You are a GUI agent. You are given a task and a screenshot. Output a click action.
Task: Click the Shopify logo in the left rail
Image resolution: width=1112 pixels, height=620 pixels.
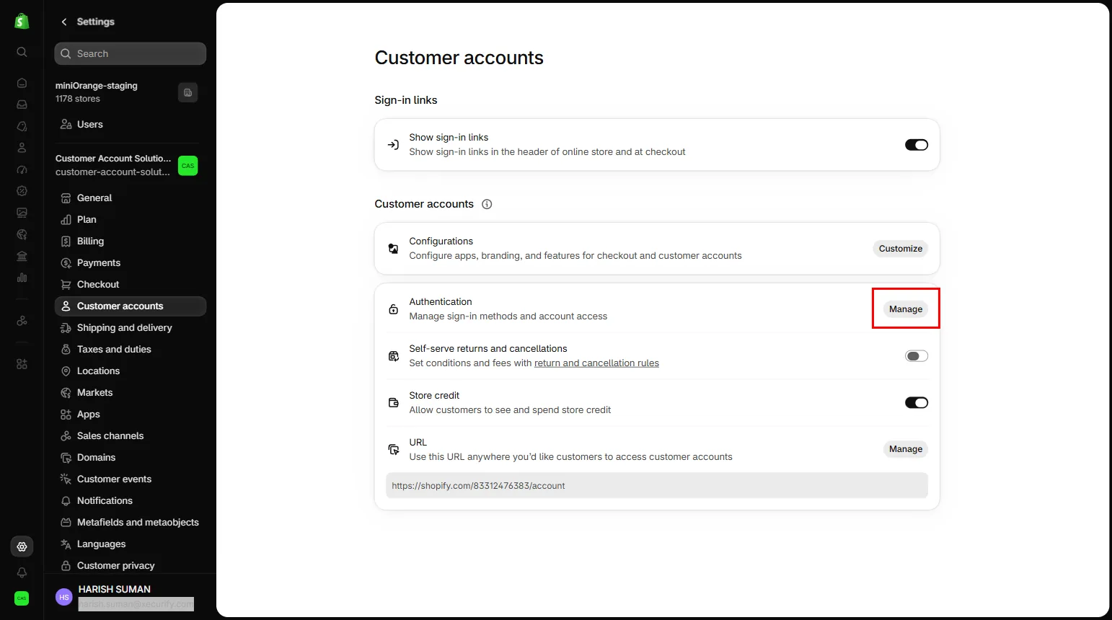[x=22, y=22]
